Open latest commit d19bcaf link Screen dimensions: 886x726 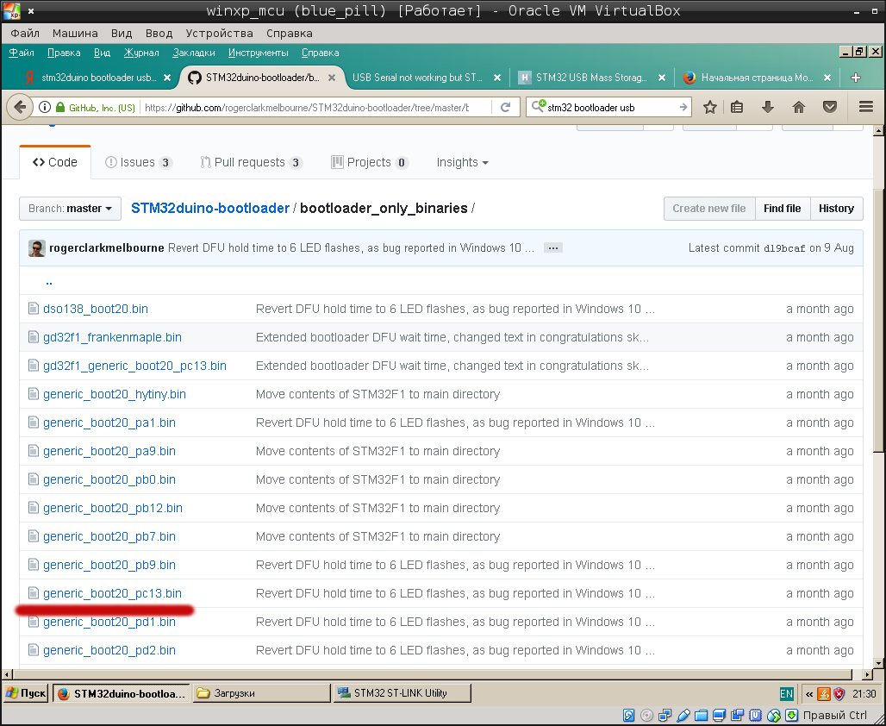coord(784,248)
